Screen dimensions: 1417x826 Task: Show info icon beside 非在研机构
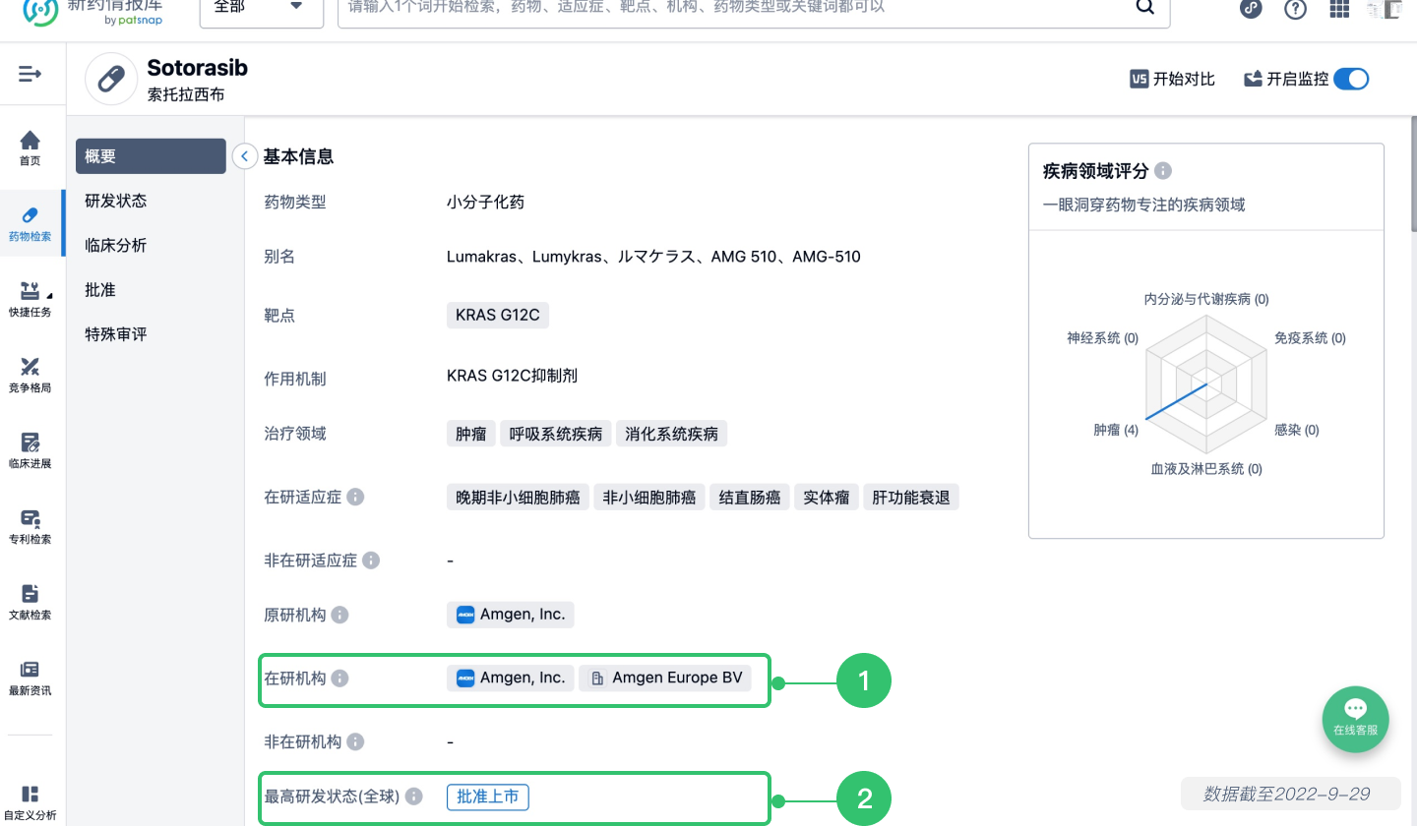[355, 742]
